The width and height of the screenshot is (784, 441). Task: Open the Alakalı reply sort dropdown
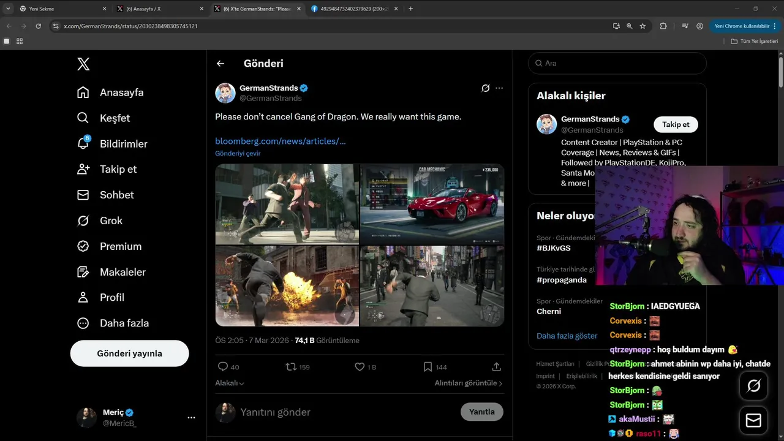230,383
